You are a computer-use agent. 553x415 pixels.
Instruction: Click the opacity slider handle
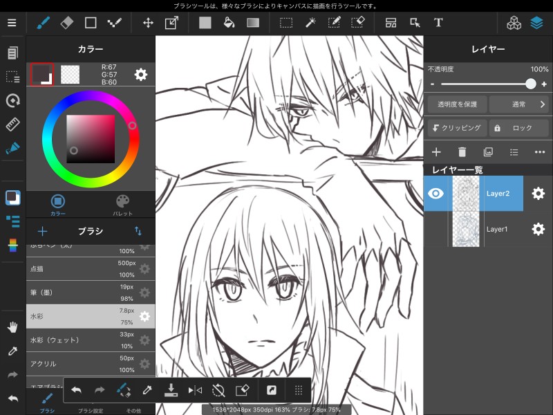530,84
